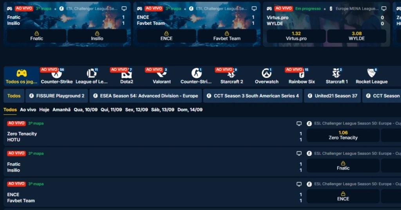Open the League of Legends category

click(92, 76)
